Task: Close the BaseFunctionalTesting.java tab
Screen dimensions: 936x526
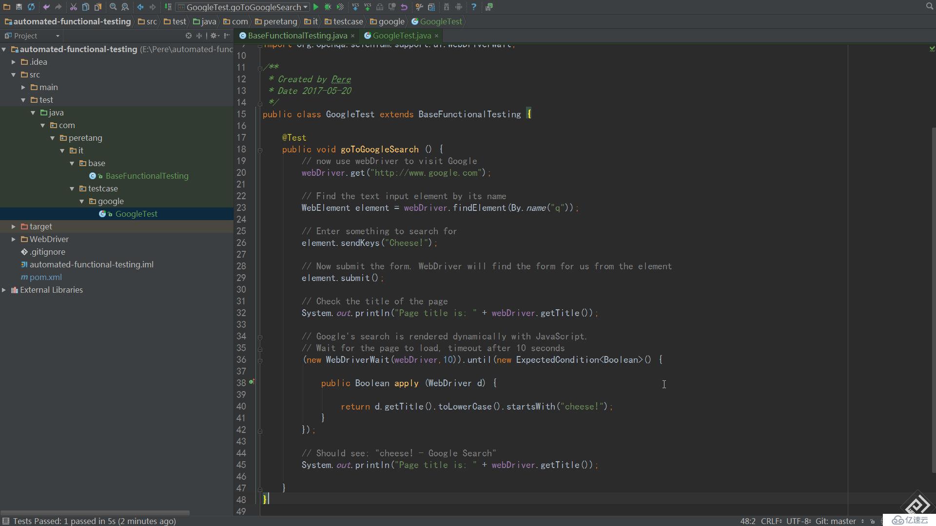Action: 353,36
